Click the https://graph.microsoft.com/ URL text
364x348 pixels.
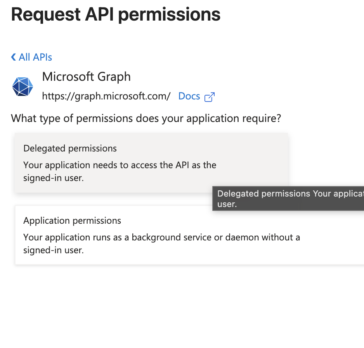tap(106, 96)
